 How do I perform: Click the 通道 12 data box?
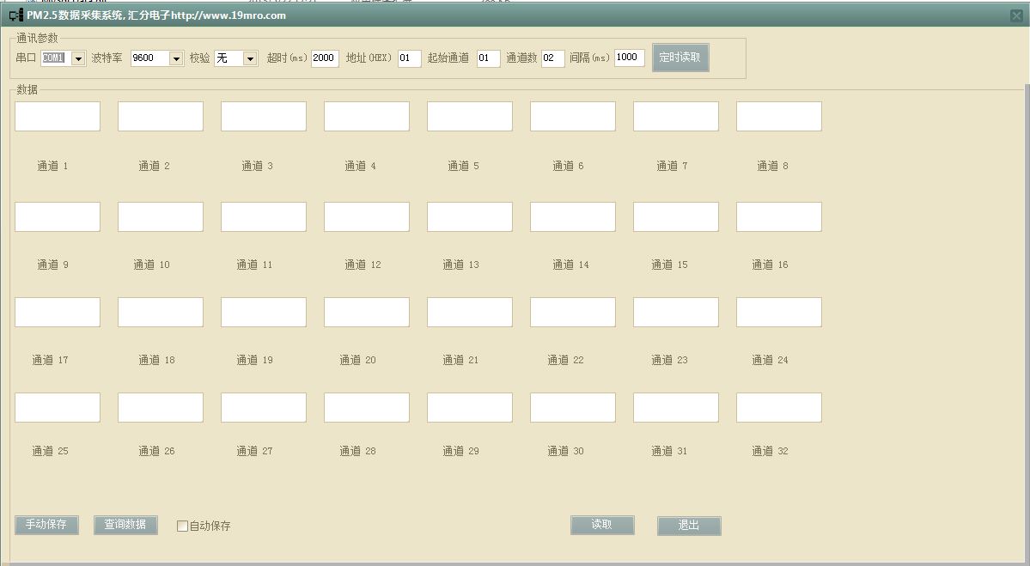[x=367, y=216]
